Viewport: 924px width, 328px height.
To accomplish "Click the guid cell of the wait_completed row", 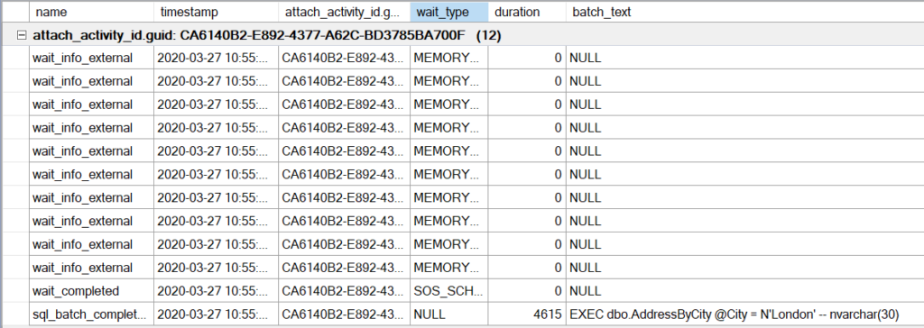I will click(344, 291).
